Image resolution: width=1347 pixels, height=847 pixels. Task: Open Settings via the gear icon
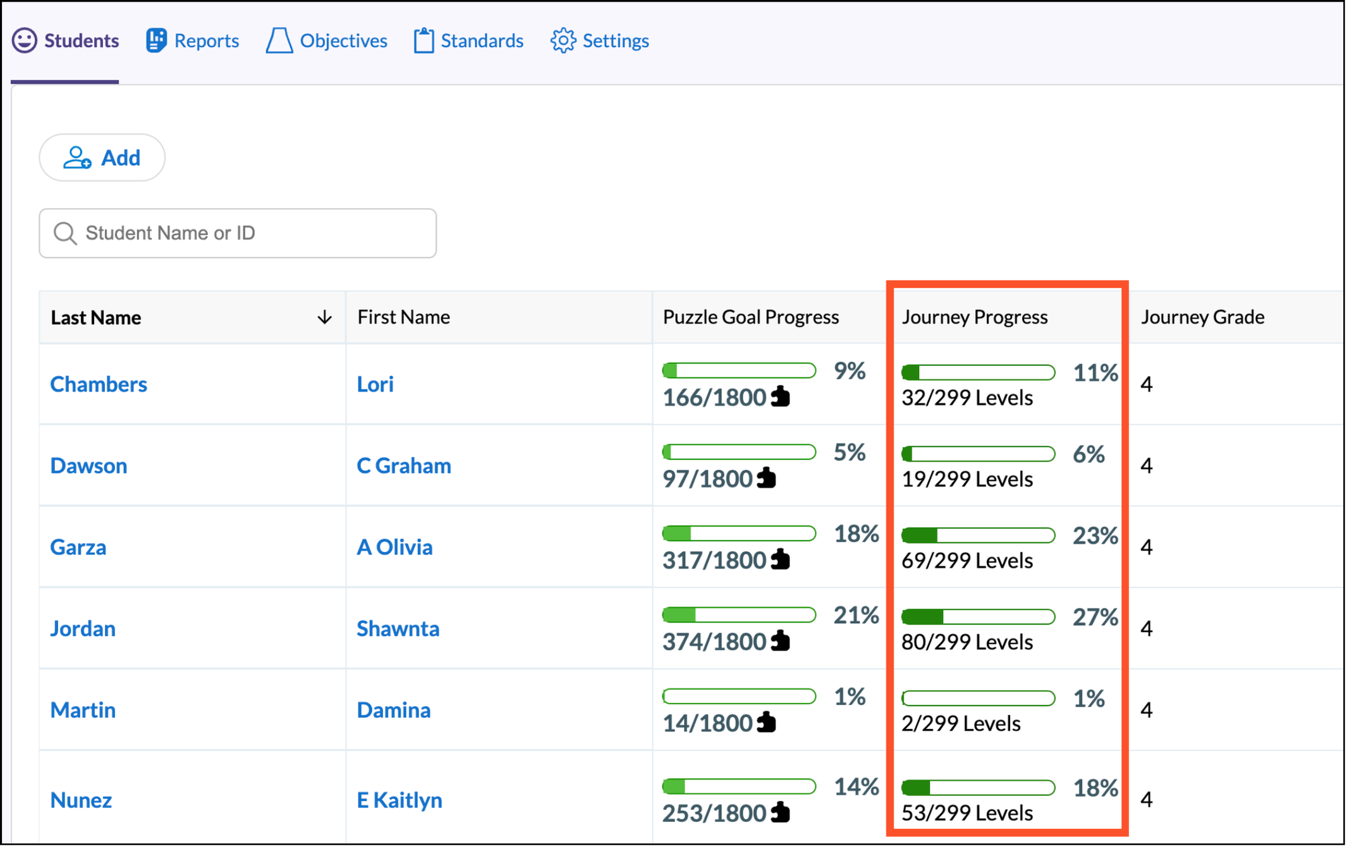(563, 40)
